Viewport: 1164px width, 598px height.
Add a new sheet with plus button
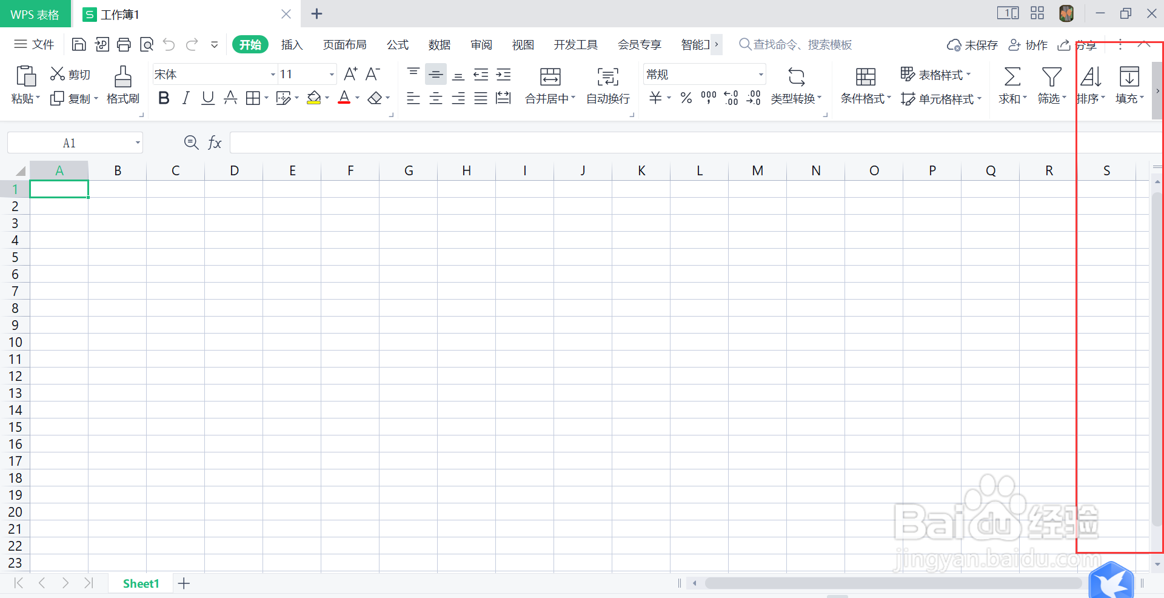tap(184, 583)
